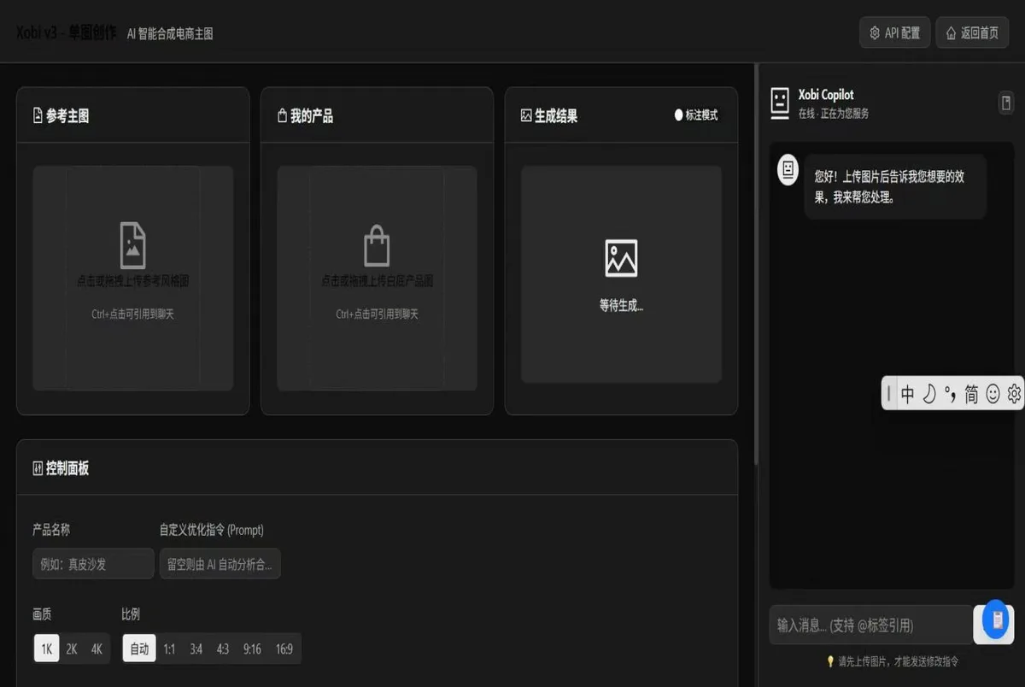Select 2K image quality option

pyautogui.click(x=72, y=649)
